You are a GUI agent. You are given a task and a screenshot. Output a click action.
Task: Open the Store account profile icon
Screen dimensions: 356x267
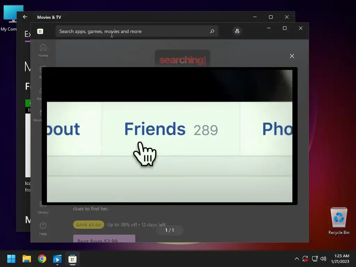click(x=237, y=31)
